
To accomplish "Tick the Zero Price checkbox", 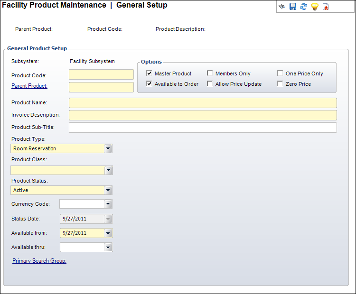I will click(281, 84).
